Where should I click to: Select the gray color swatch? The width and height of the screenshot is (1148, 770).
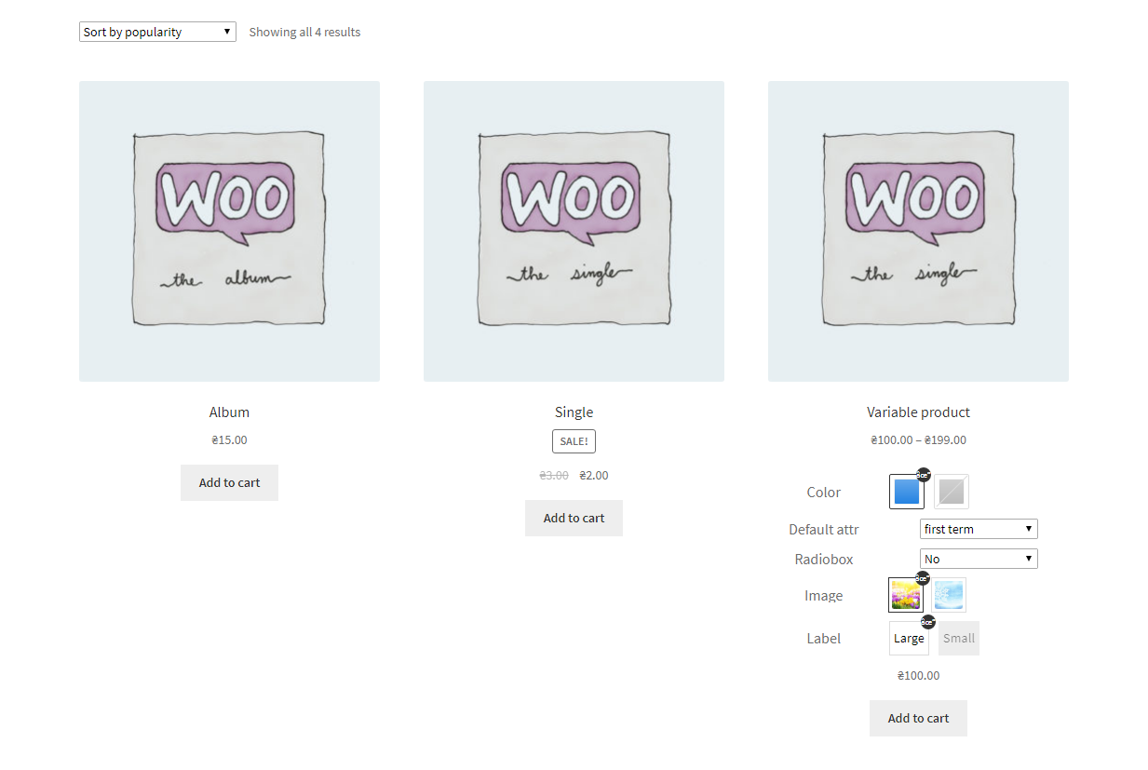coord(952,492)
